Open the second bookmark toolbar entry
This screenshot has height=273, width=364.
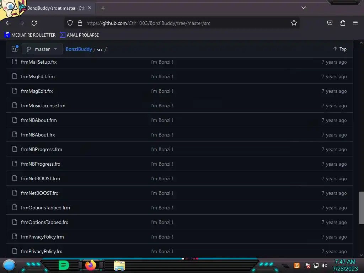[x=79, y=35]
